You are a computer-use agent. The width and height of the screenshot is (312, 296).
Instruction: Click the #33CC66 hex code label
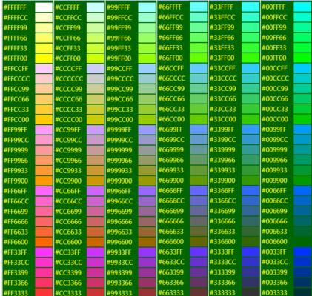click(x=223, y=99)
